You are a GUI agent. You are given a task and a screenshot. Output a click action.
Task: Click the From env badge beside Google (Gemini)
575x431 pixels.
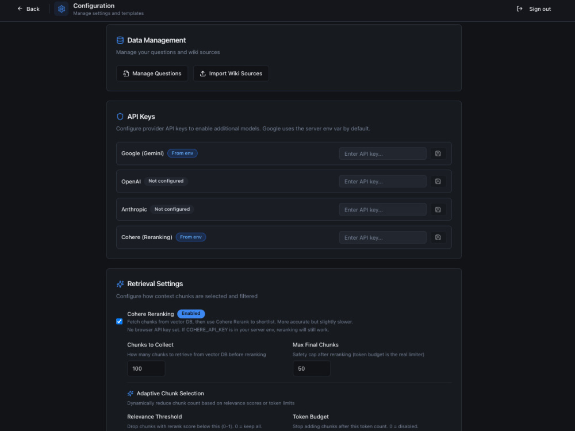click(182, 153)
